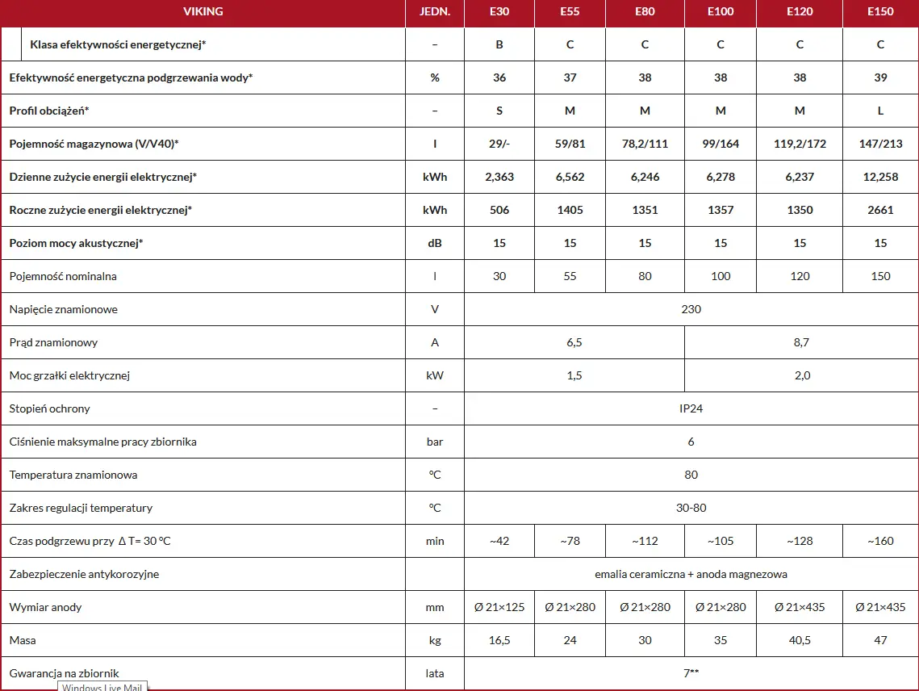Select the E150 column header

(880, 12)
